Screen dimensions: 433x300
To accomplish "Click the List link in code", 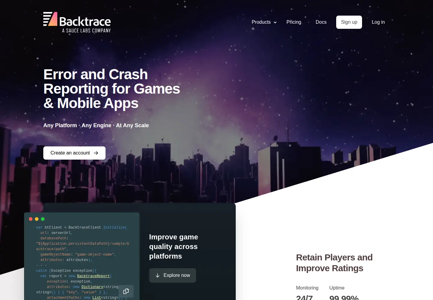I will tap(97, 298).
